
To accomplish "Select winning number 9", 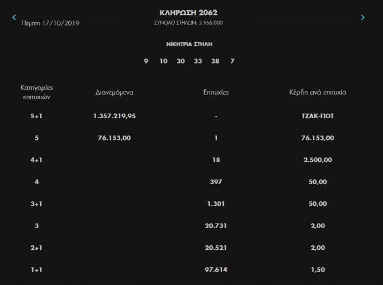I will 146,61.
